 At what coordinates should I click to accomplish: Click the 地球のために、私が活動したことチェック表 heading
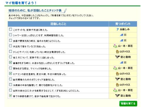[x=35, y=11]
